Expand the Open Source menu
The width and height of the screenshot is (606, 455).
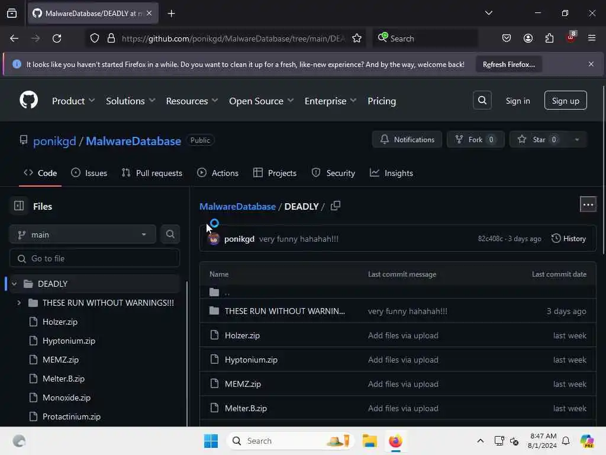click(261, 101)
